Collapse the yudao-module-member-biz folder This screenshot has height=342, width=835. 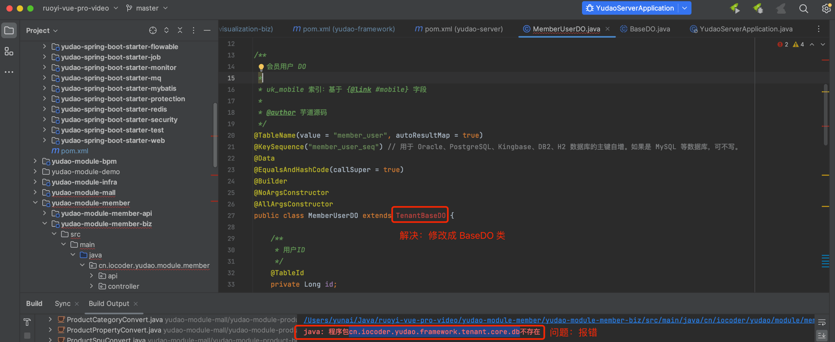pyautogui.click(x=45, y=224)
